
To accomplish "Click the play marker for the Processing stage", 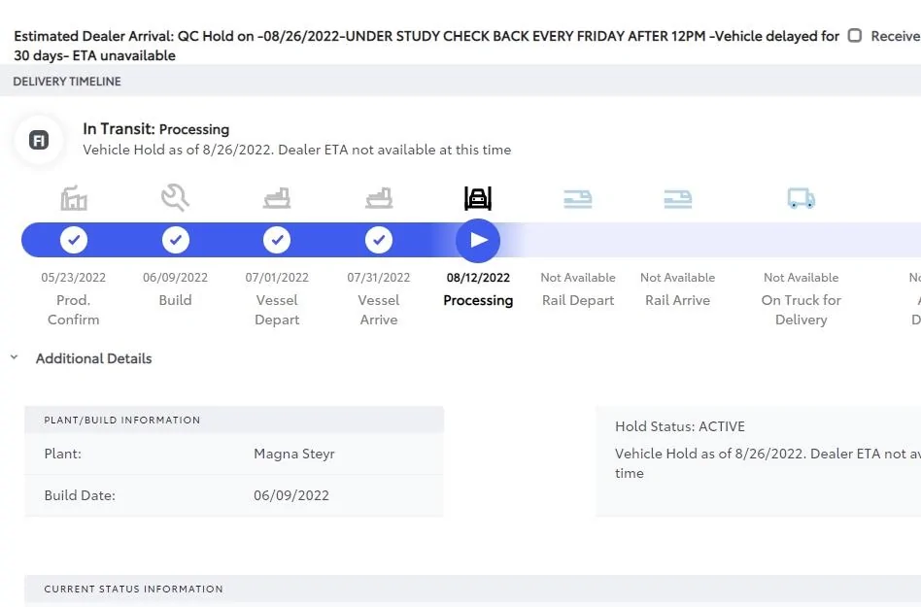I will click(x=478, y=241).
